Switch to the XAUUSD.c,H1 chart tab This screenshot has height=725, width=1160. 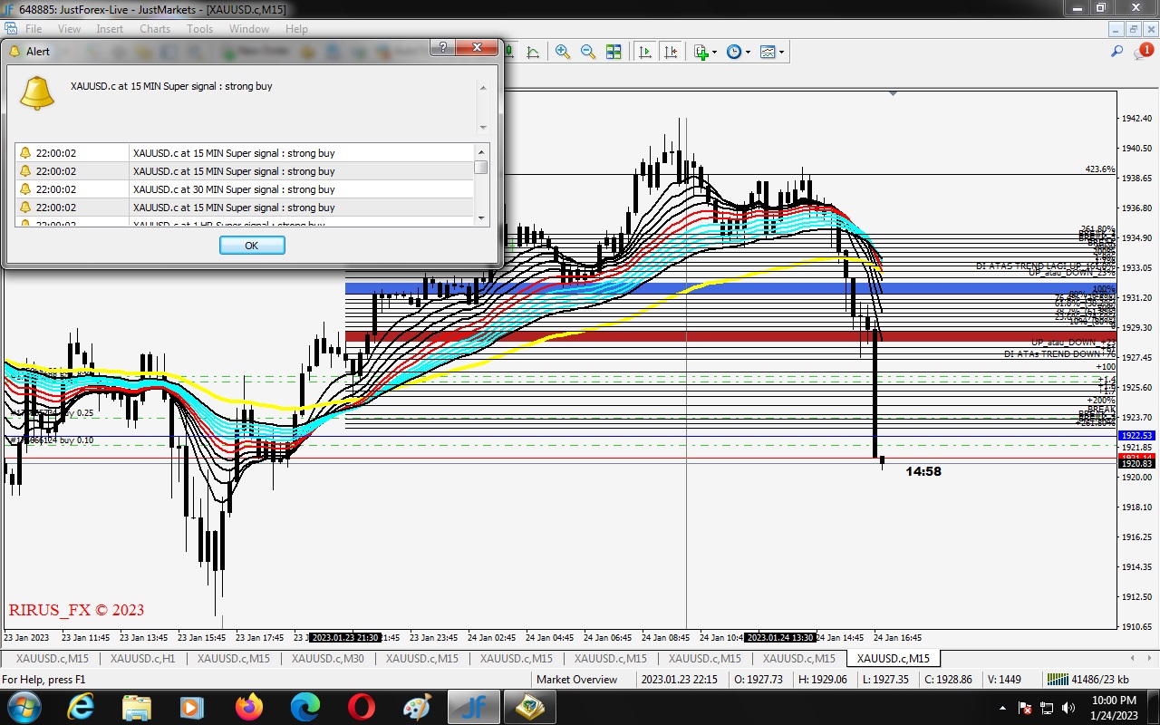pyautogui.click(x=143, y=659)
